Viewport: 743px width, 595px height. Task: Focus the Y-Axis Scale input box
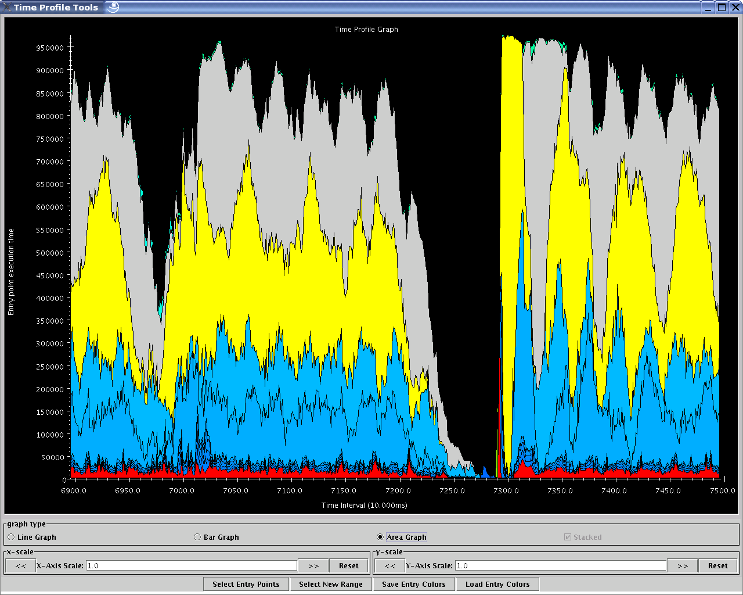click(x=560, y=566)
